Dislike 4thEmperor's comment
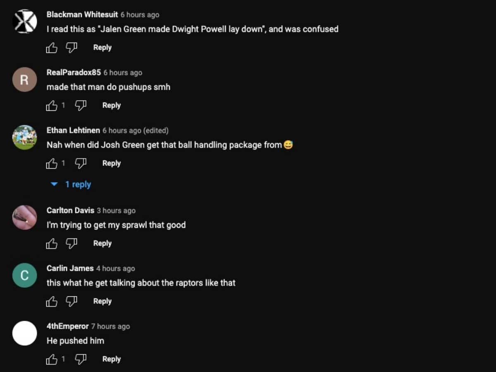496x372 pixels. click(81, 360)
